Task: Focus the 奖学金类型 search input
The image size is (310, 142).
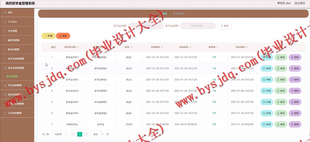Action: (198, 26)
